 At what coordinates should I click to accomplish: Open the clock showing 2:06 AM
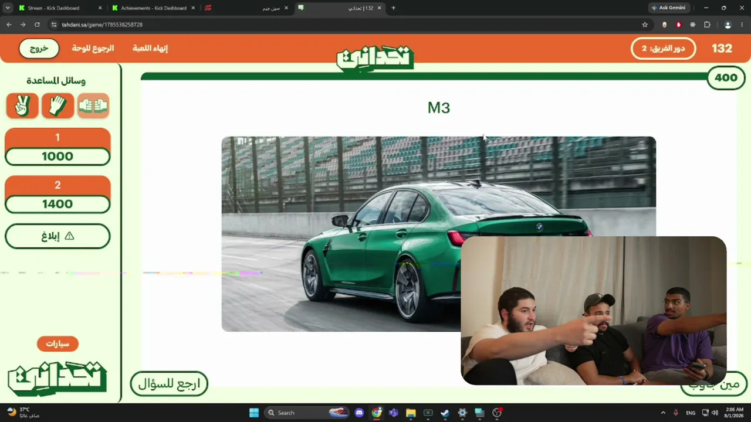(x=735, y=413)
